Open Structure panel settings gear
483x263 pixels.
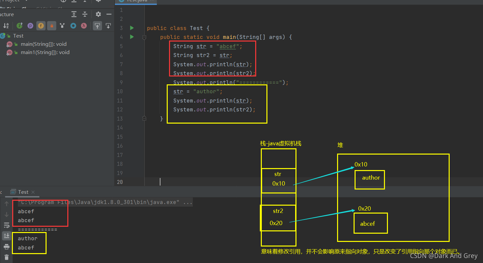coord(98,14)
